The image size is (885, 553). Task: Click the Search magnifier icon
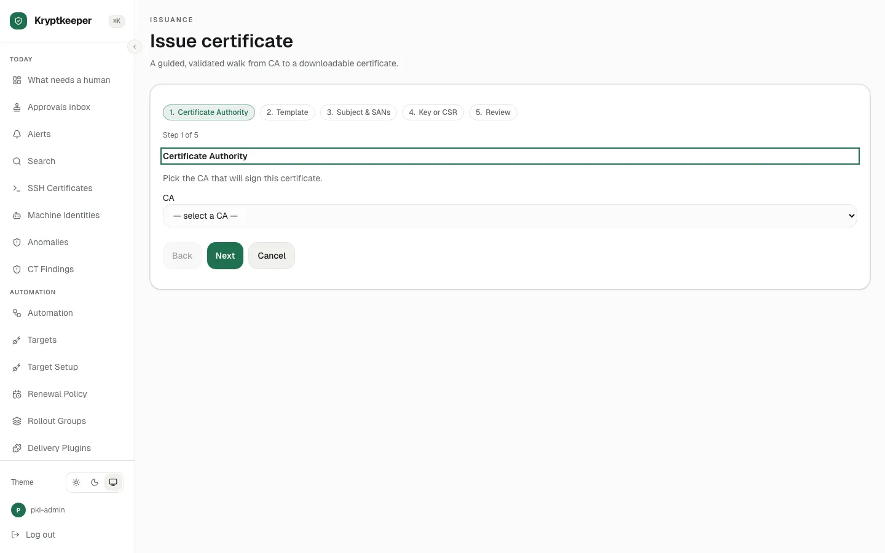(17, 162)
